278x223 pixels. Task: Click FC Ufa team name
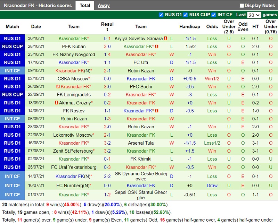tap(141, 62)
